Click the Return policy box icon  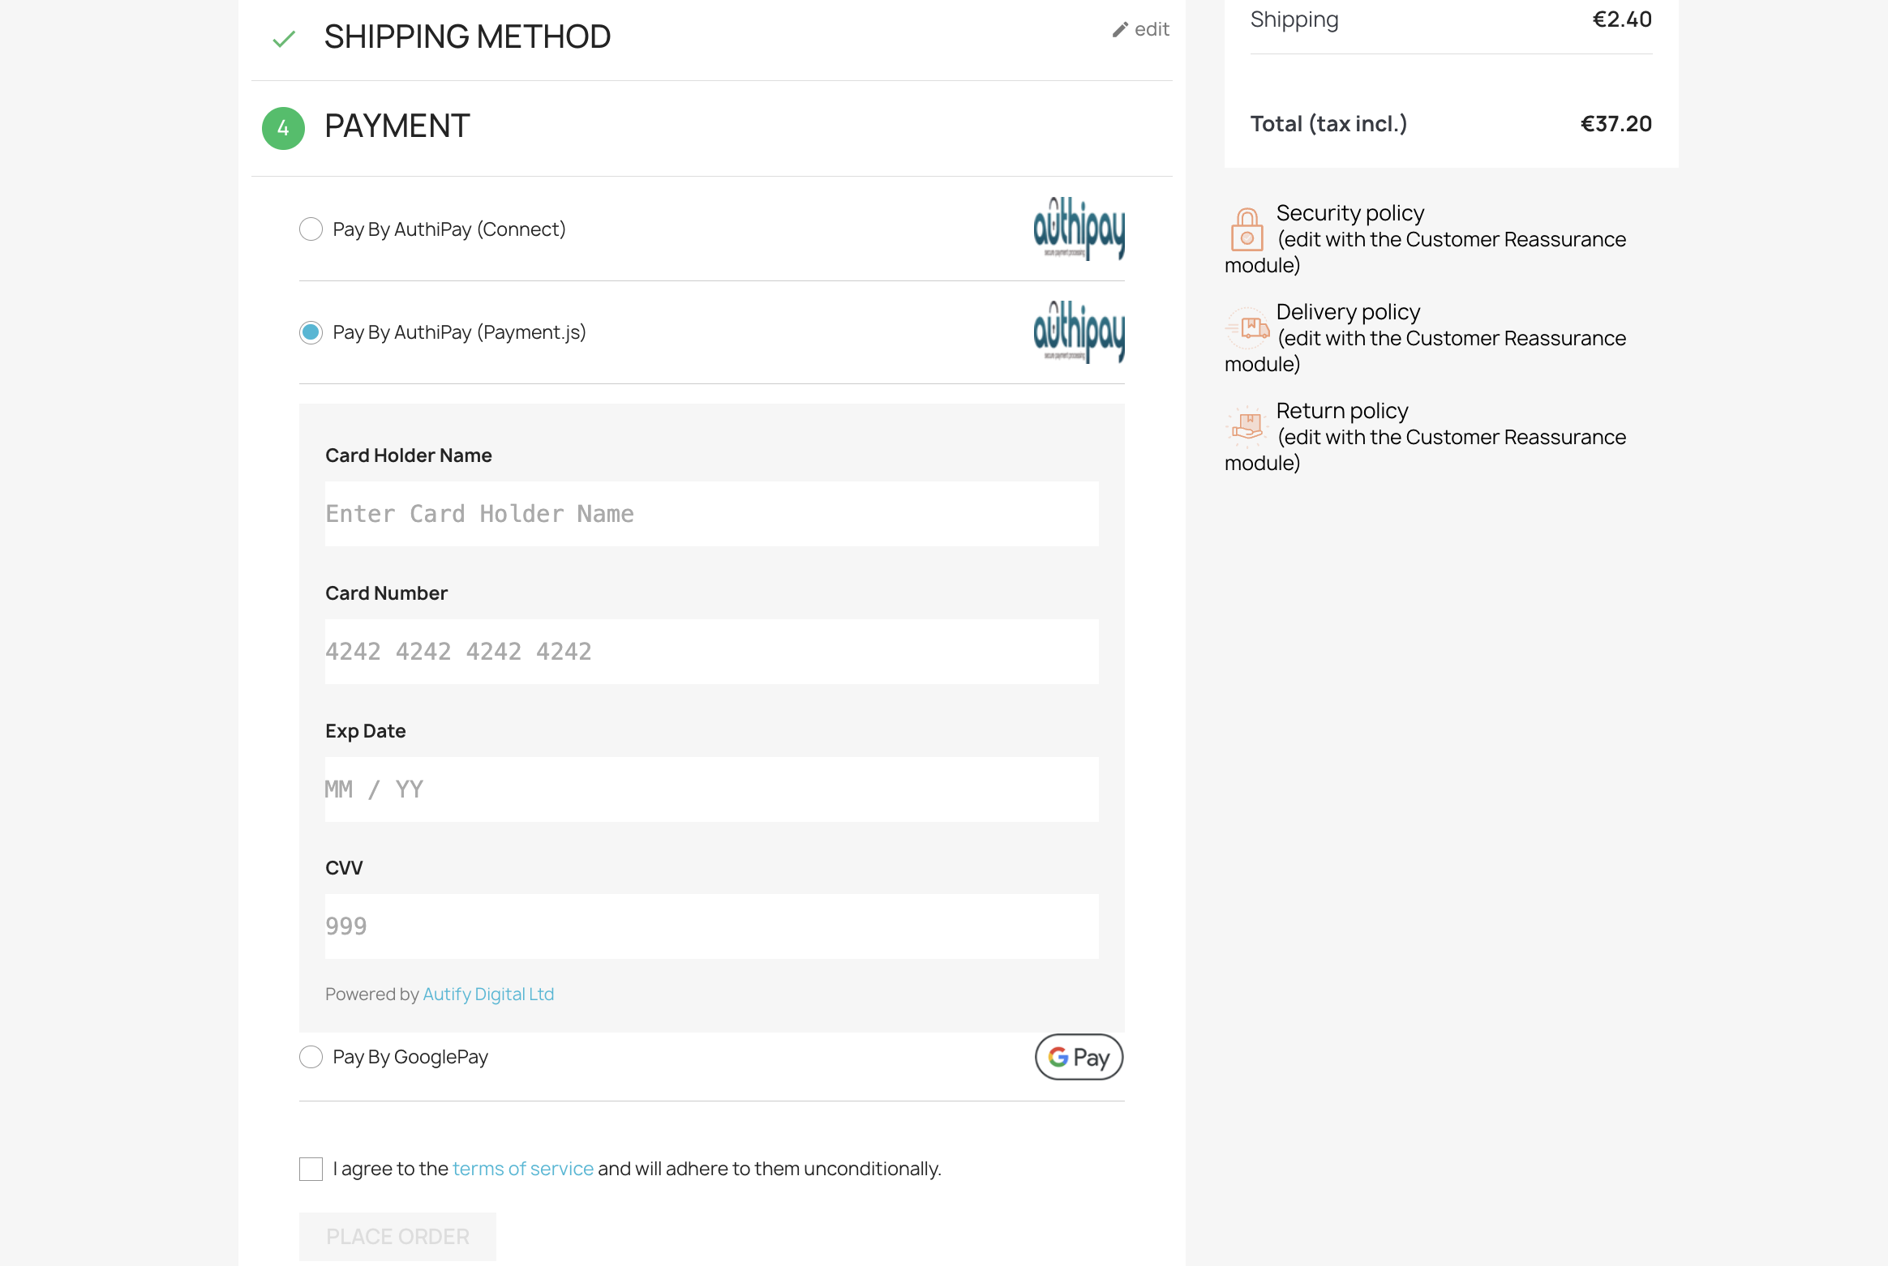(x=1247, y=426)
